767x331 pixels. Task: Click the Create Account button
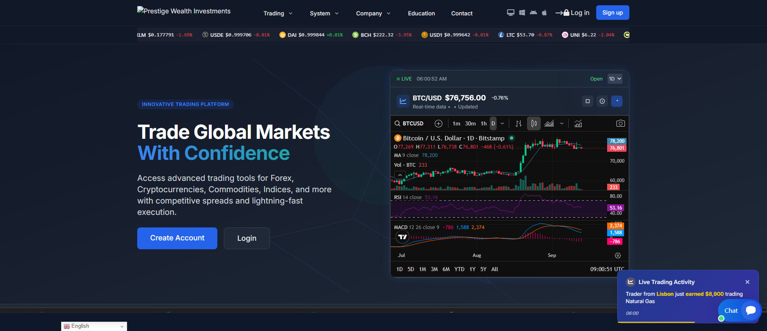177,238
